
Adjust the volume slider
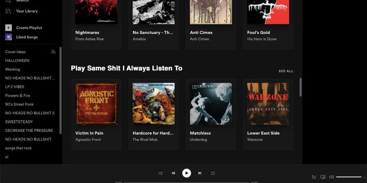click(x=349, y=177)
